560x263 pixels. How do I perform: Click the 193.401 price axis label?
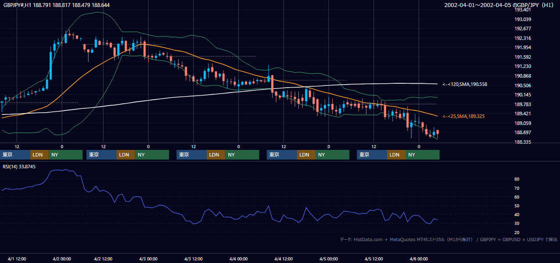[x=523, y=10]
